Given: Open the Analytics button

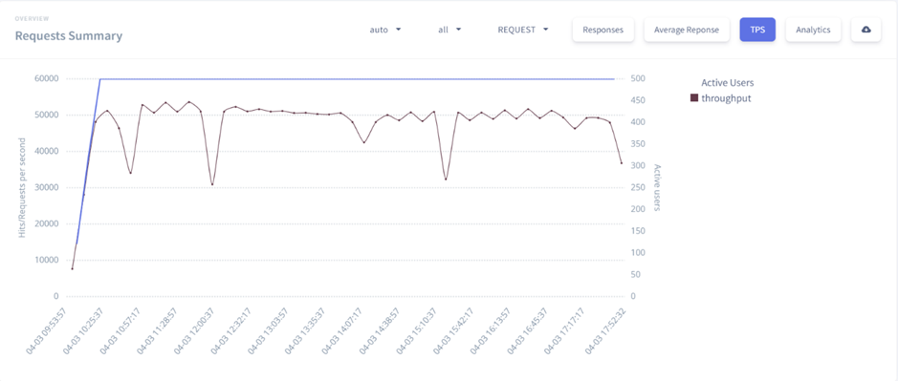Looking at the screenshot, I should click(x=813, y=30).
